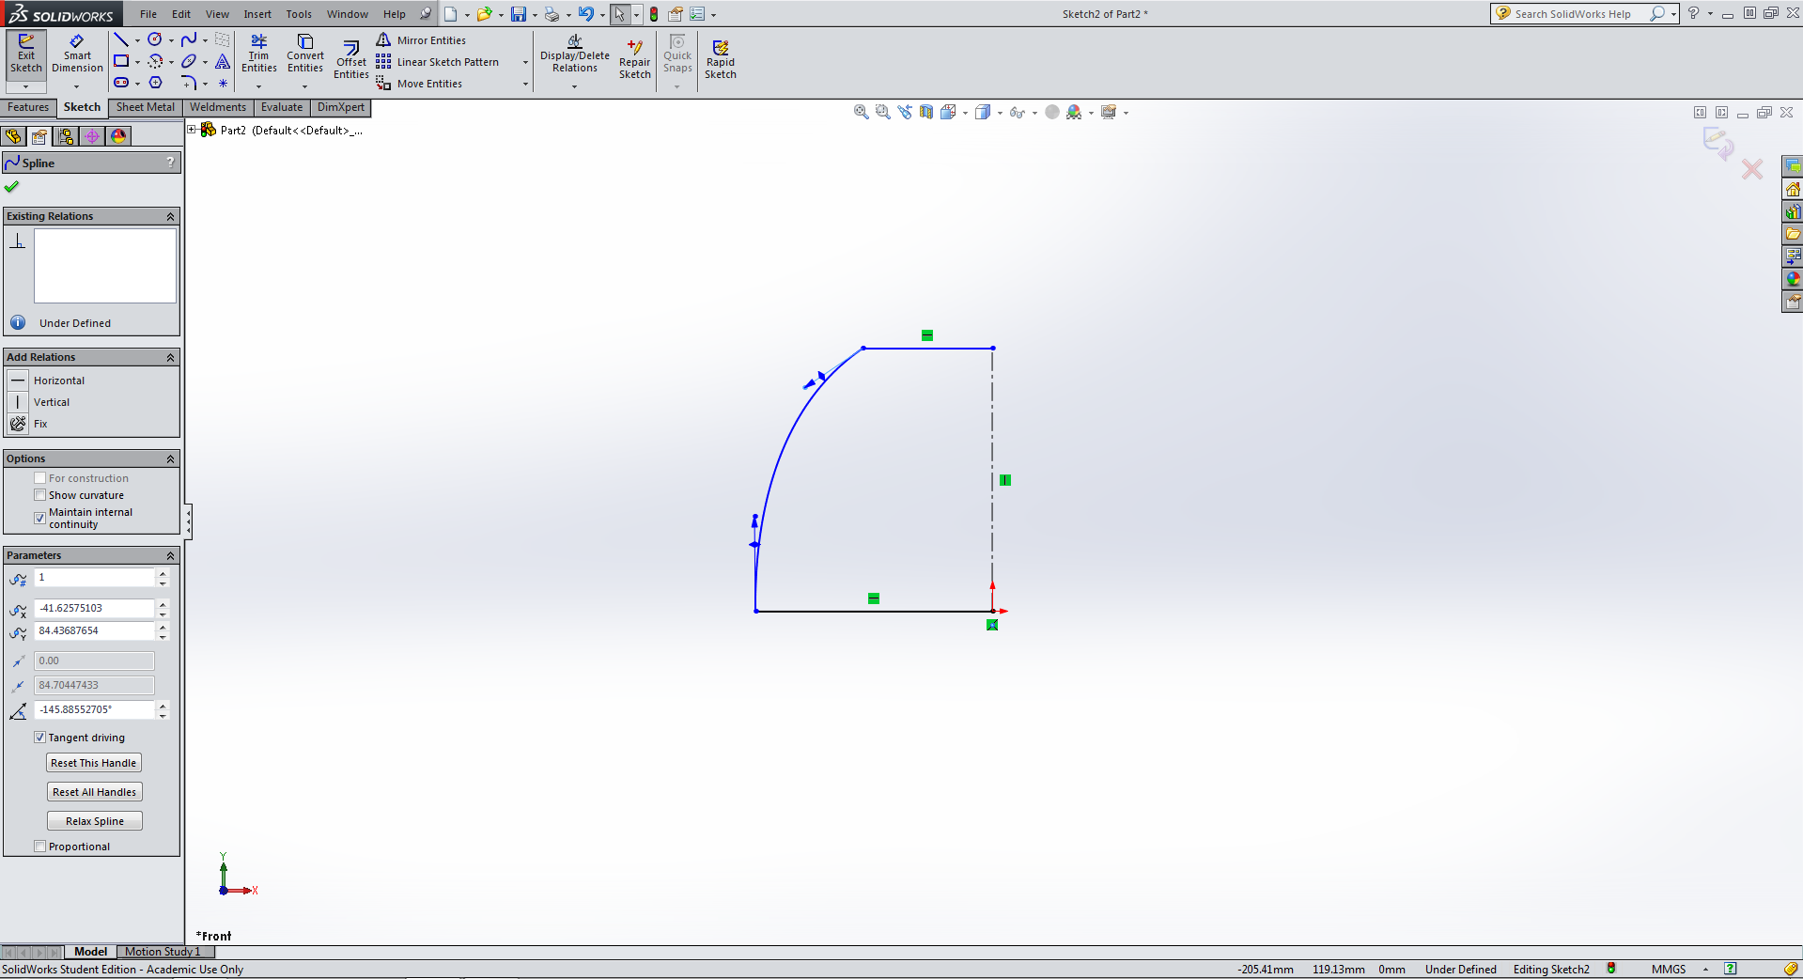Click the spline point number field
This screenshot has width=1803, height=979.
click(x=94, y=578)
